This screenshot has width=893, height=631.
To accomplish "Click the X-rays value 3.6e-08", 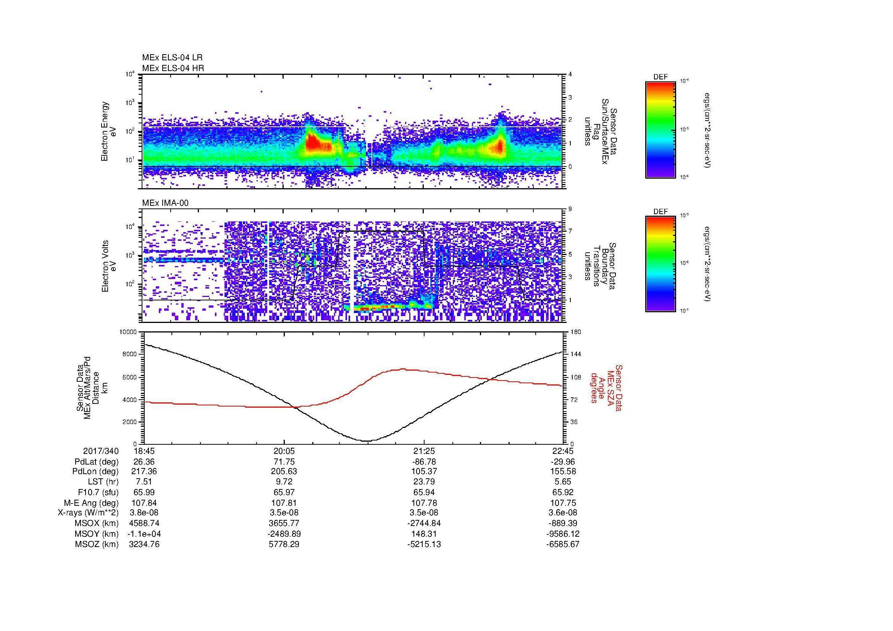I will pos(563,513).
